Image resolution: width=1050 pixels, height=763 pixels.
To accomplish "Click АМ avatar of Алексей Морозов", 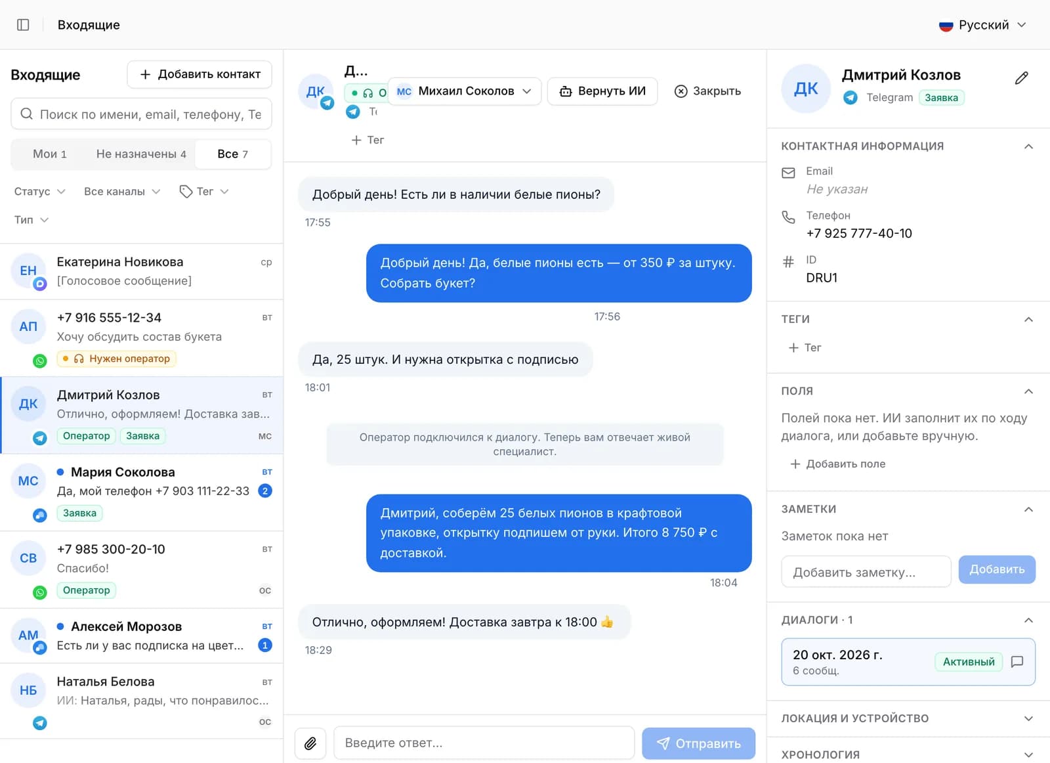I will [x=28, y=635].
